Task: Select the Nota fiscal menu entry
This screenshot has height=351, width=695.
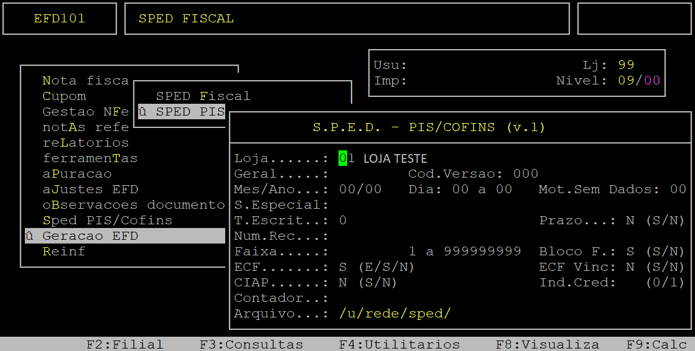Action: (85, 81)
